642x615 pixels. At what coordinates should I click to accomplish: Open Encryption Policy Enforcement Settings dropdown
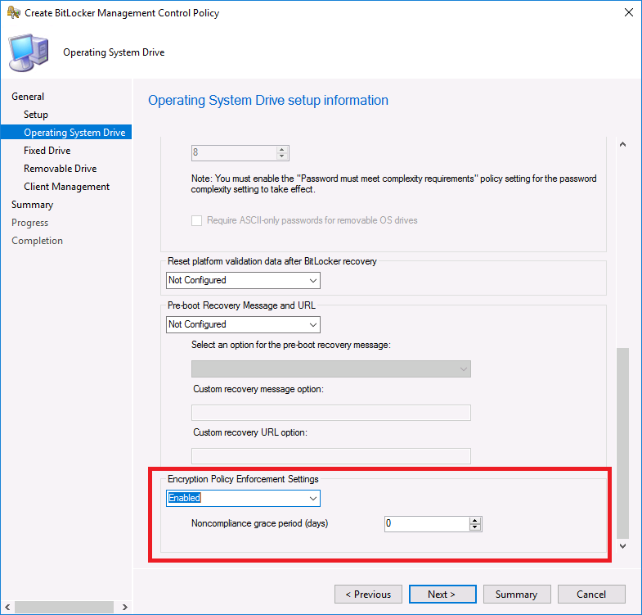(x=243, y=499)
